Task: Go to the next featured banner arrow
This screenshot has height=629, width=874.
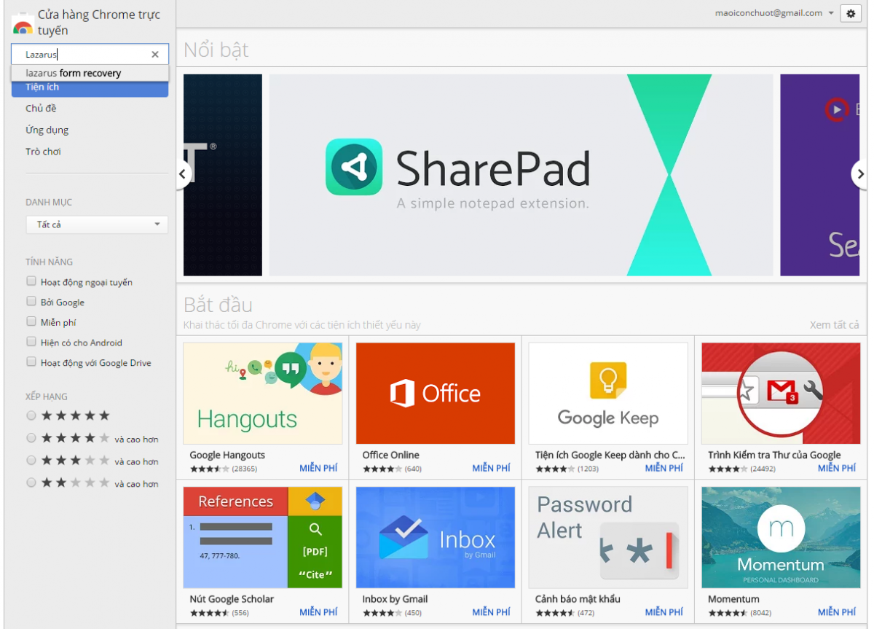Action: click(859, 174)
